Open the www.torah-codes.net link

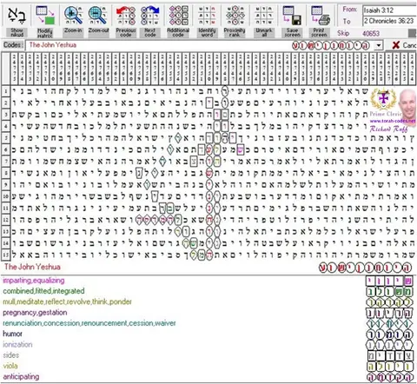[x=392, y=121]
